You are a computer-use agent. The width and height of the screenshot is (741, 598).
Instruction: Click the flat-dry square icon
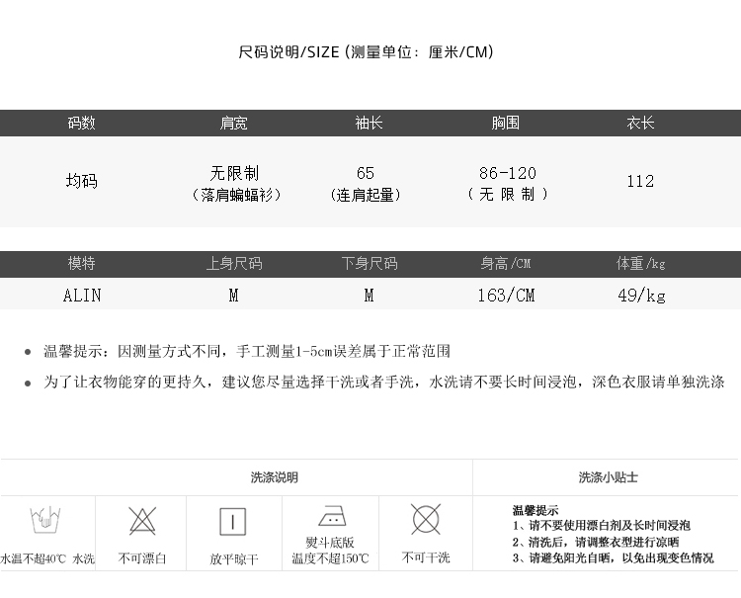[x=233, y=522]
